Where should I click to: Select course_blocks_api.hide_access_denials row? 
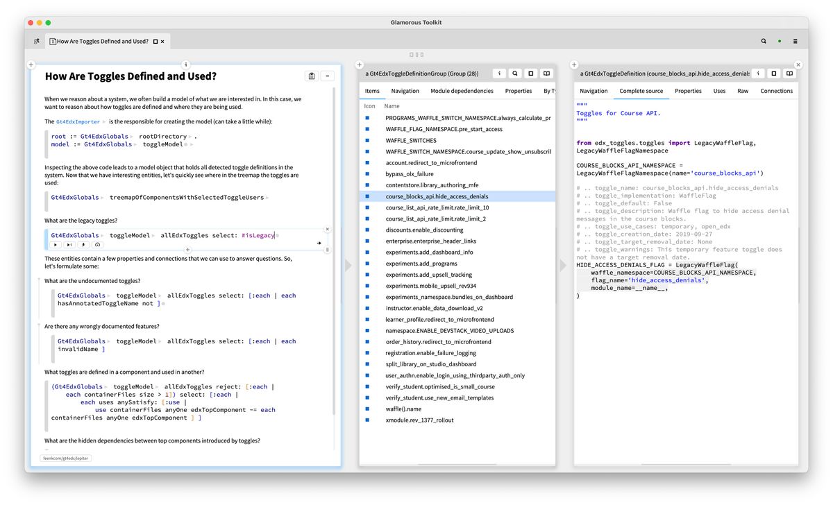pos(457,196)
